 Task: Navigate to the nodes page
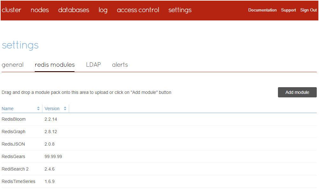pos(40,10)
